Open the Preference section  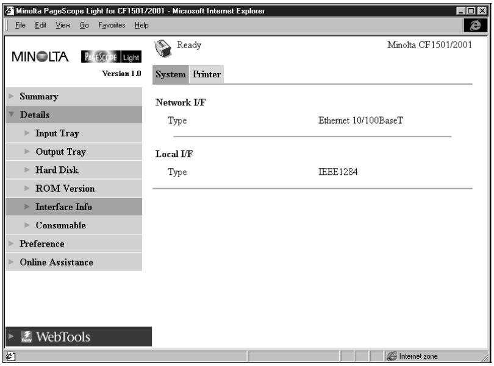coord(74,244)
